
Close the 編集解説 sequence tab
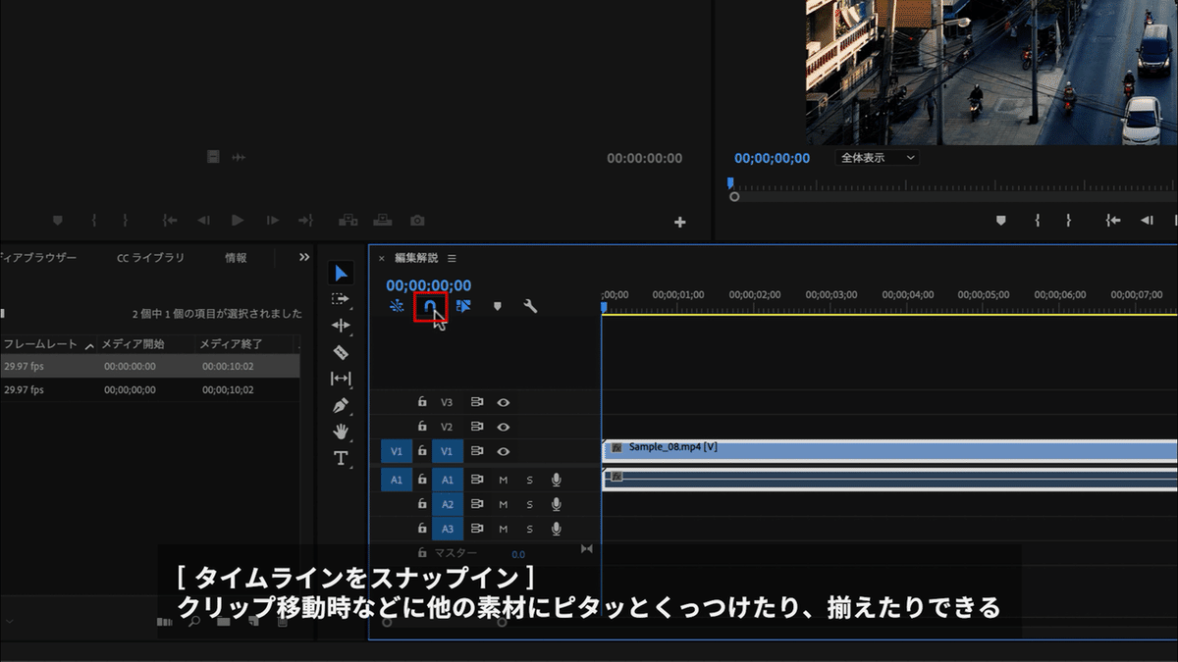pos(381,259)
